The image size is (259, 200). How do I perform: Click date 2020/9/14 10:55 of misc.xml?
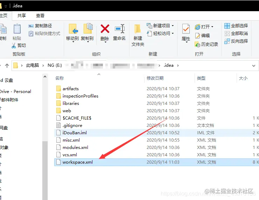point(163,140)
